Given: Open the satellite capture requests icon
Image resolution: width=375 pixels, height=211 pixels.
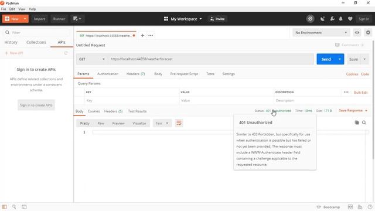Looking at the screenshot, I should [323, 19].
